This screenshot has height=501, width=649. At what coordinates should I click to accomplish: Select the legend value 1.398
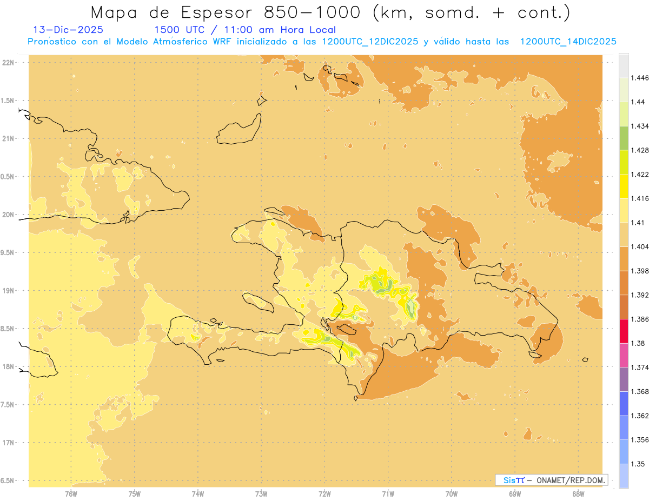pyautogui.click(x=640, y=271)
